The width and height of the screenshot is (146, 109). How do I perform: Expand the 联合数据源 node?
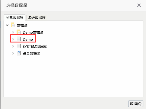pos(13,53)
